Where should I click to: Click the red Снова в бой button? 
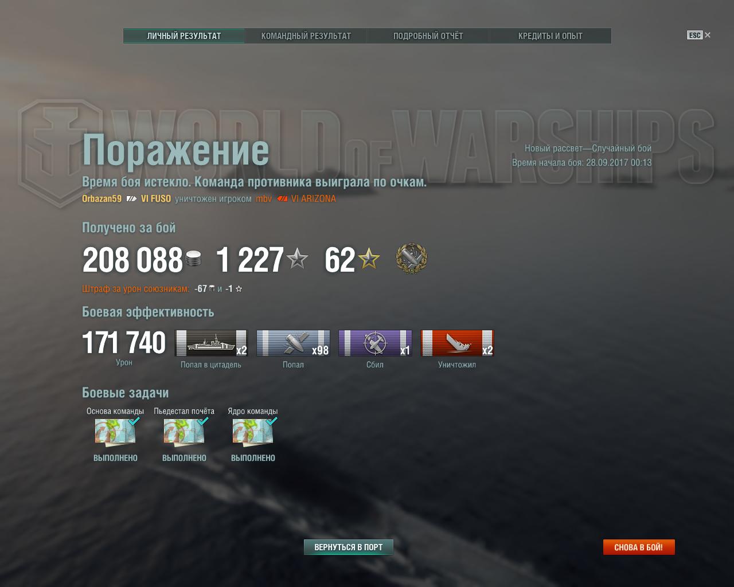[639, 547]
